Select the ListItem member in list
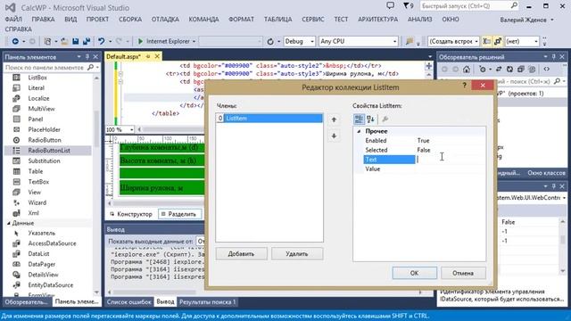 [x=269, y=119]
